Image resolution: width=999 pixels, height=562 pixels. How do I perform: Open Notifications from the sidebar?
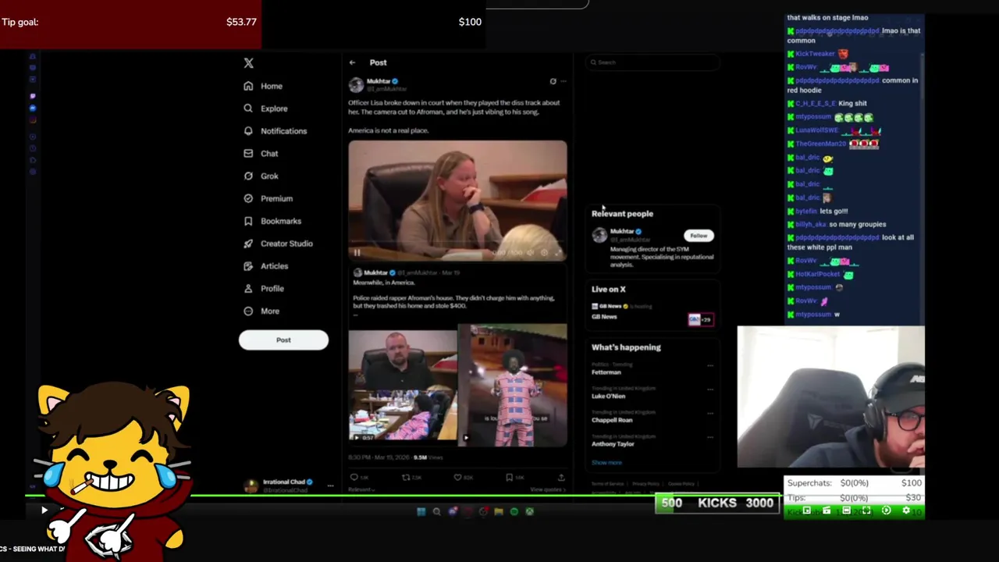click(x=275, y=131)
